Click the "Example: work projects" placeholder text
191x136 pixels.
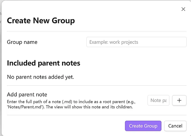pos(114,42)
